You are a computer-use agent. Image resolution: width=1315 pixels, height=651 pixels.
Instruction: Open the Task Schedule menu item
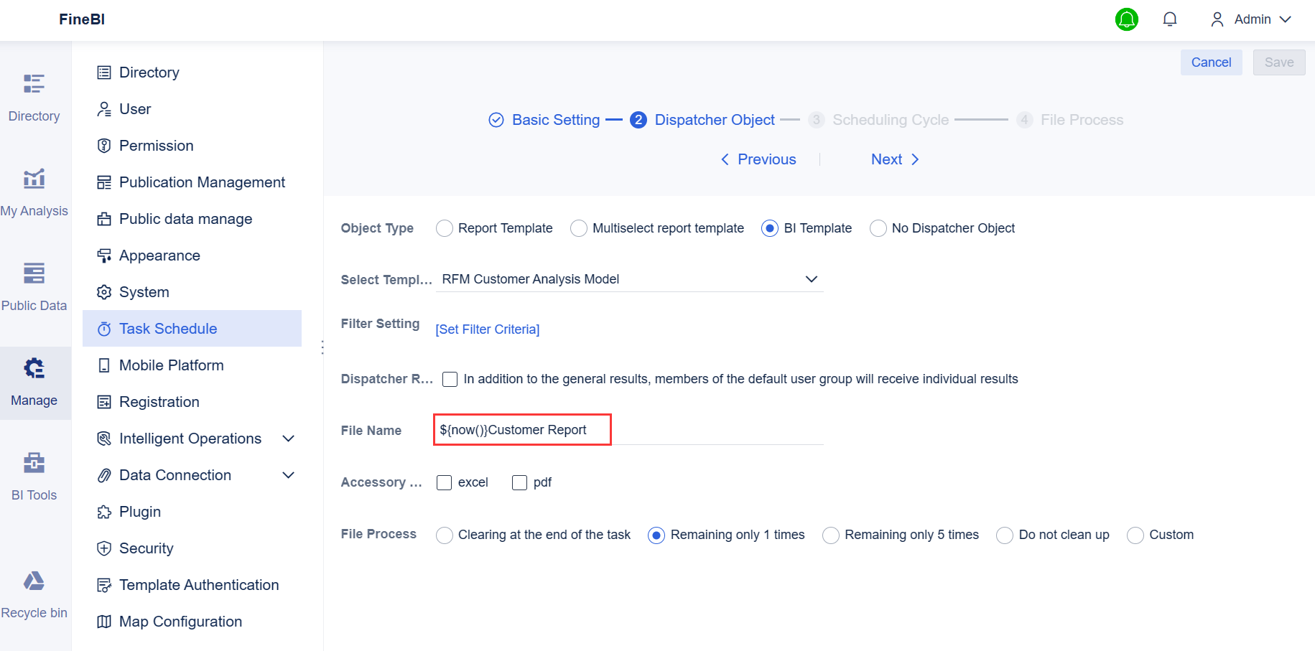click(167, 328)
